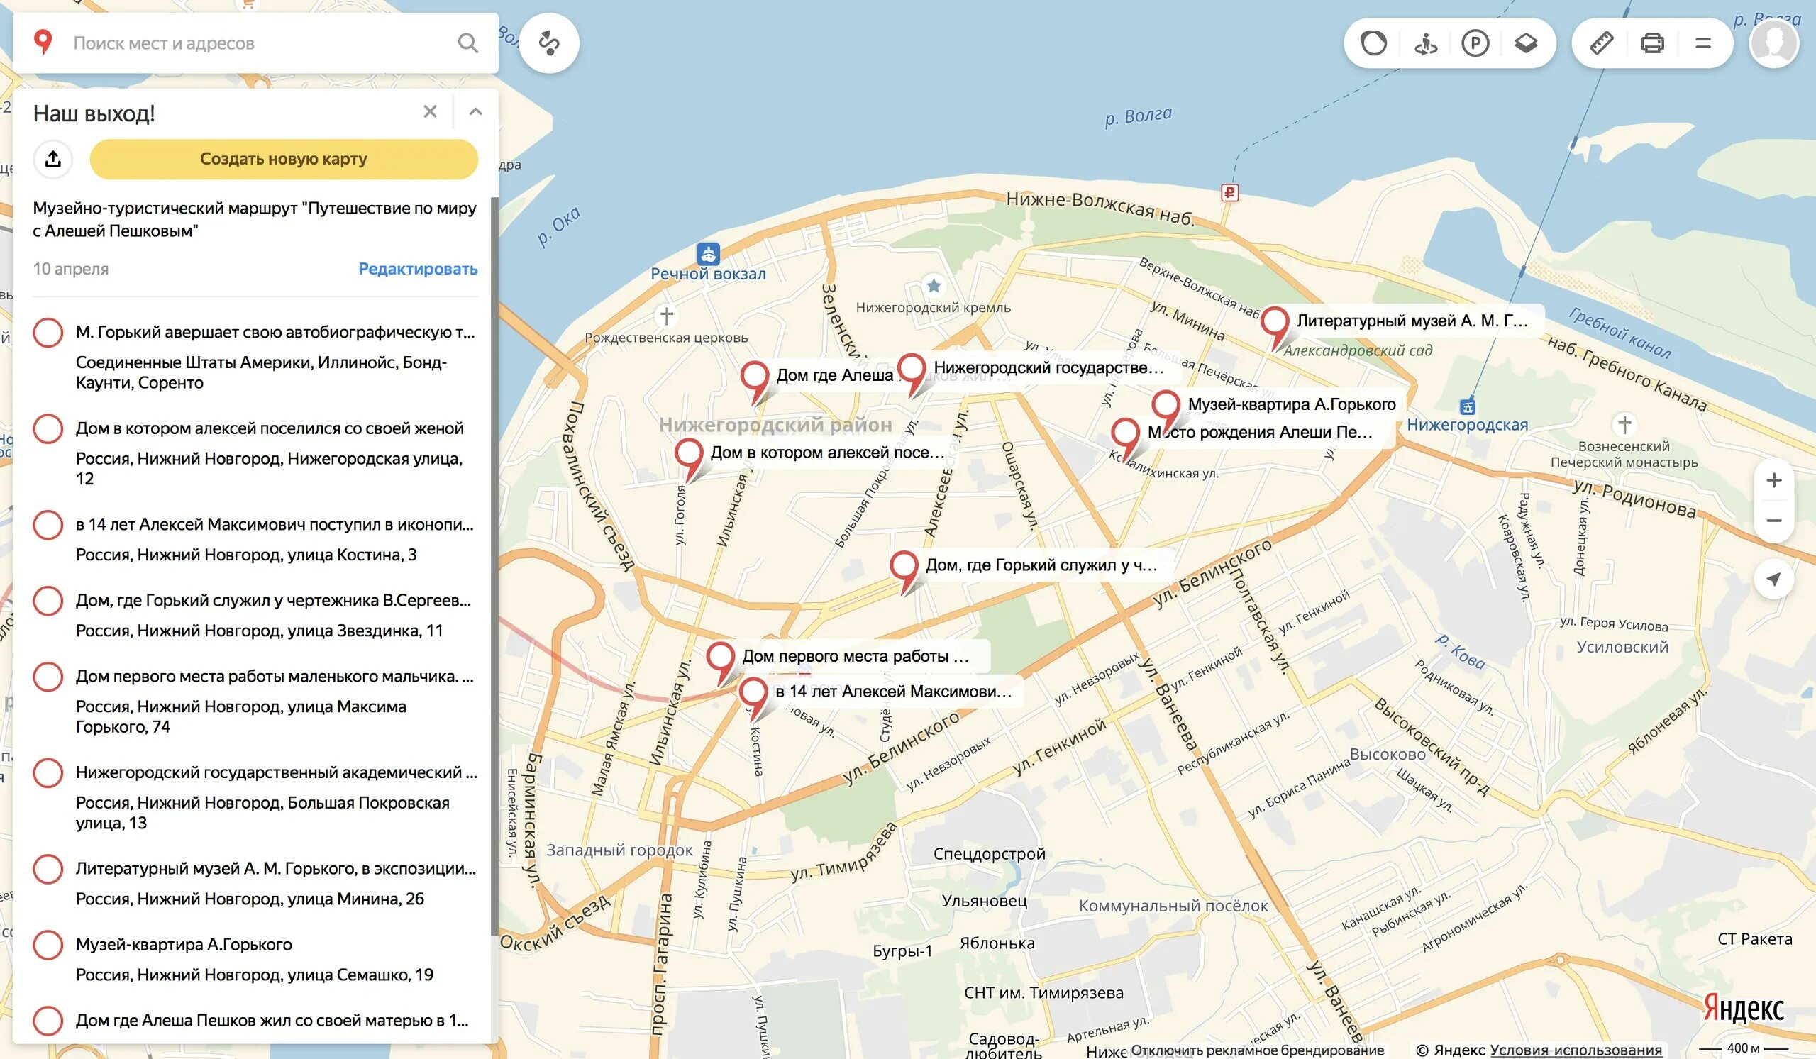The height and width of the screenshot is (1059, 1816).
Task: Locate my position arrow button
Action: coord(1773,580)
